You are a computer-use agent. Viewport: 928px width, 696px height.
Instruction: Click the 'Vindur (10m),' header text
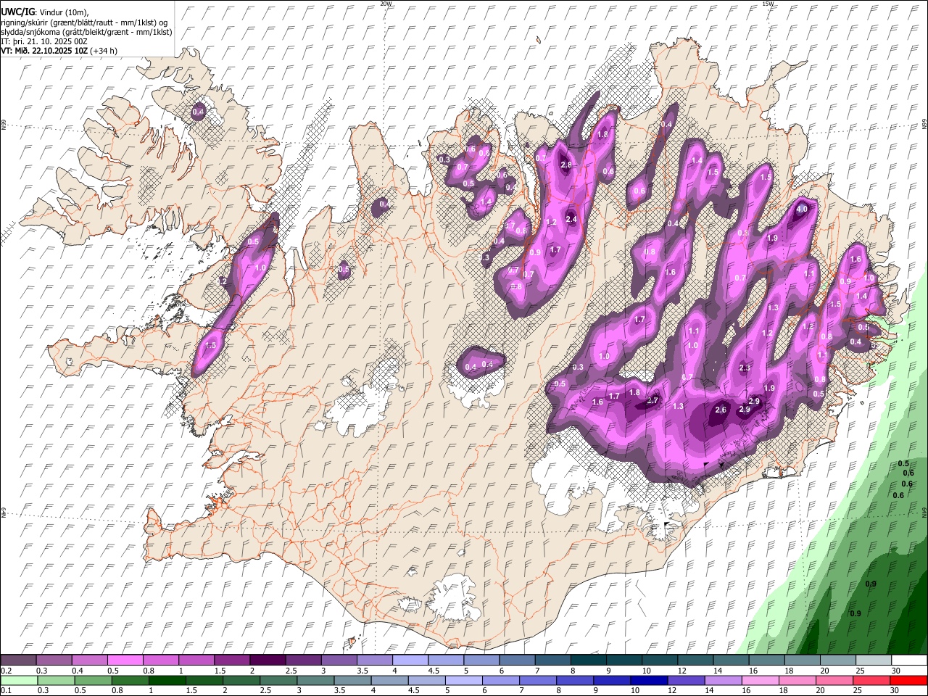point(63,12)
